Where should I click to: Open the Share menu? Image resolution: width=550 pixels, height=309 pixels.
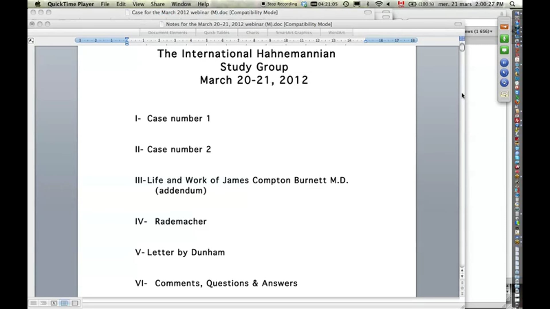158,4
